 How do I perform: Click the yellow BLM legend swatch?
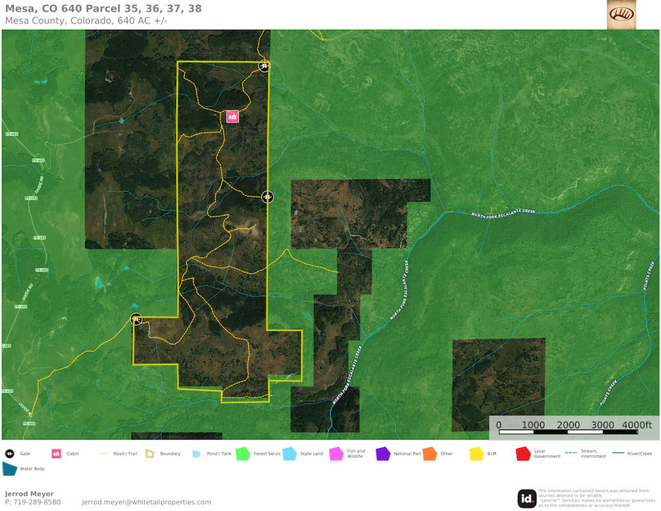click(x=475, y=453)
